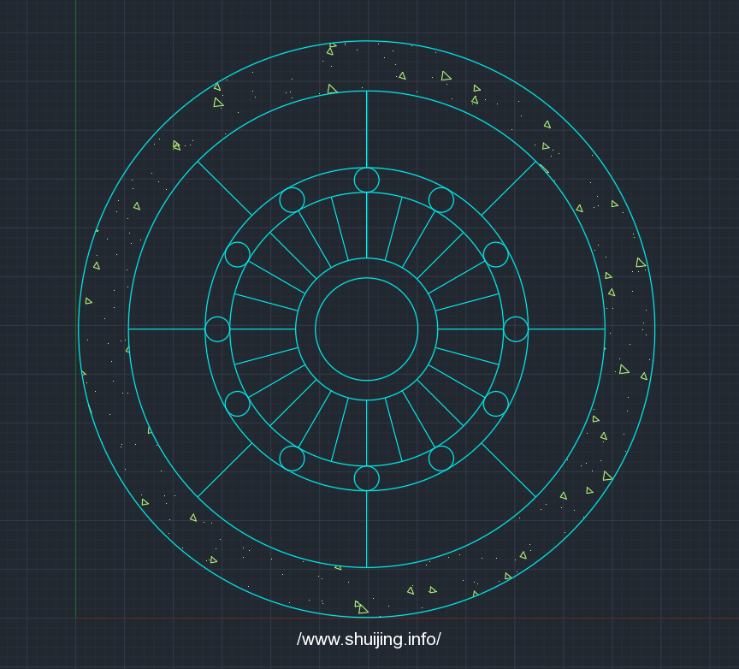Select the six o'clock bolt-hole circle

[367, 478]
